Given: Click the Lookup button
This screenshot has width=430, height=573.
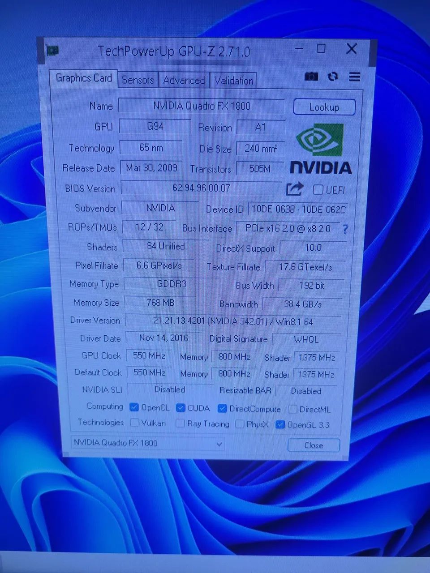Looking at the screenshot, I should click(324, 107).
